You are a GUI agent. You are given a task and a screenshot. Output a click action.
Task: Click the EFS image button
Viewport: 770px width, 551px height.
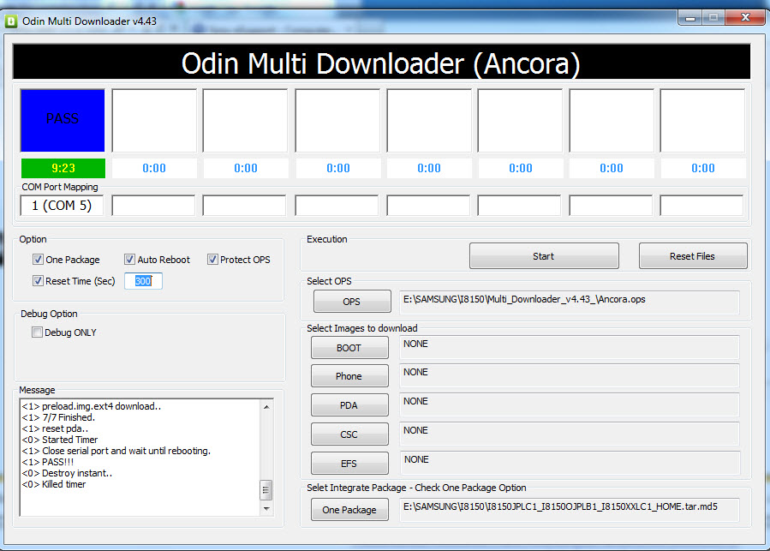click(x=349, y=464)
